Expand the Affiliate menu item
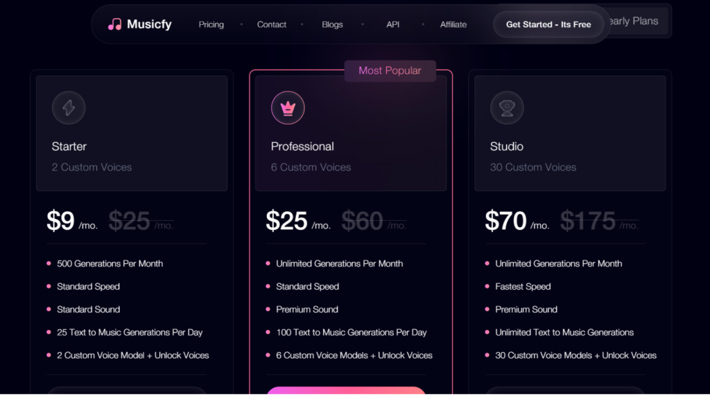Viewport: 710px width, 399px height. click(453, 24)
